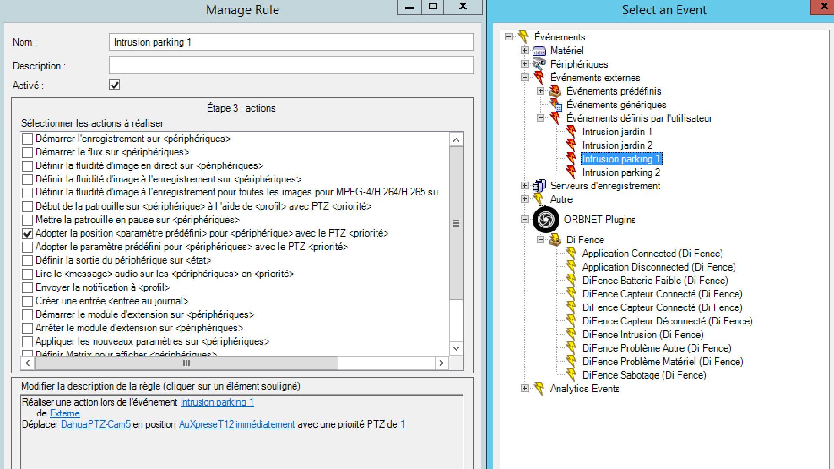The image size is (834, 469).
Task: Check Lire le message audio option
Action: 27,274
